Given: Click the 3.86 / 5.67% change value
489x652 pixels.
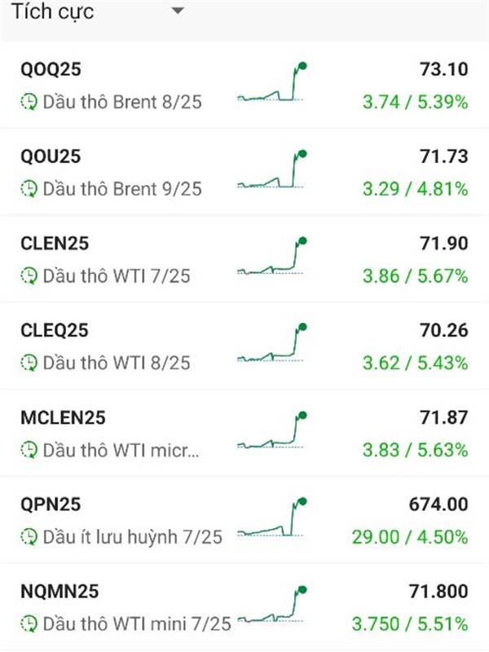Looking at the screenshot, I should pyautogui.click(x=415, y=275).
